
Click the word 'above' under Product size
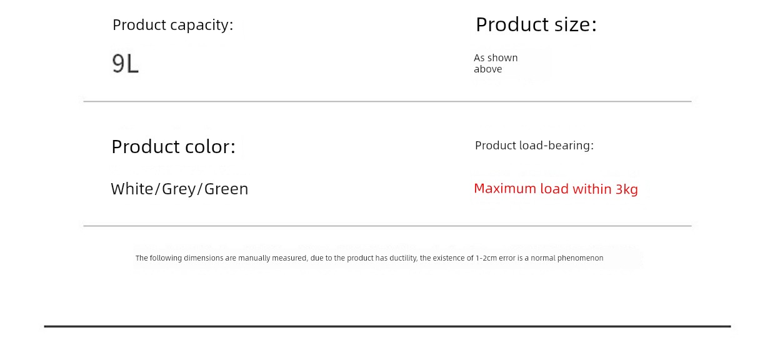click(x=488, y=69)
